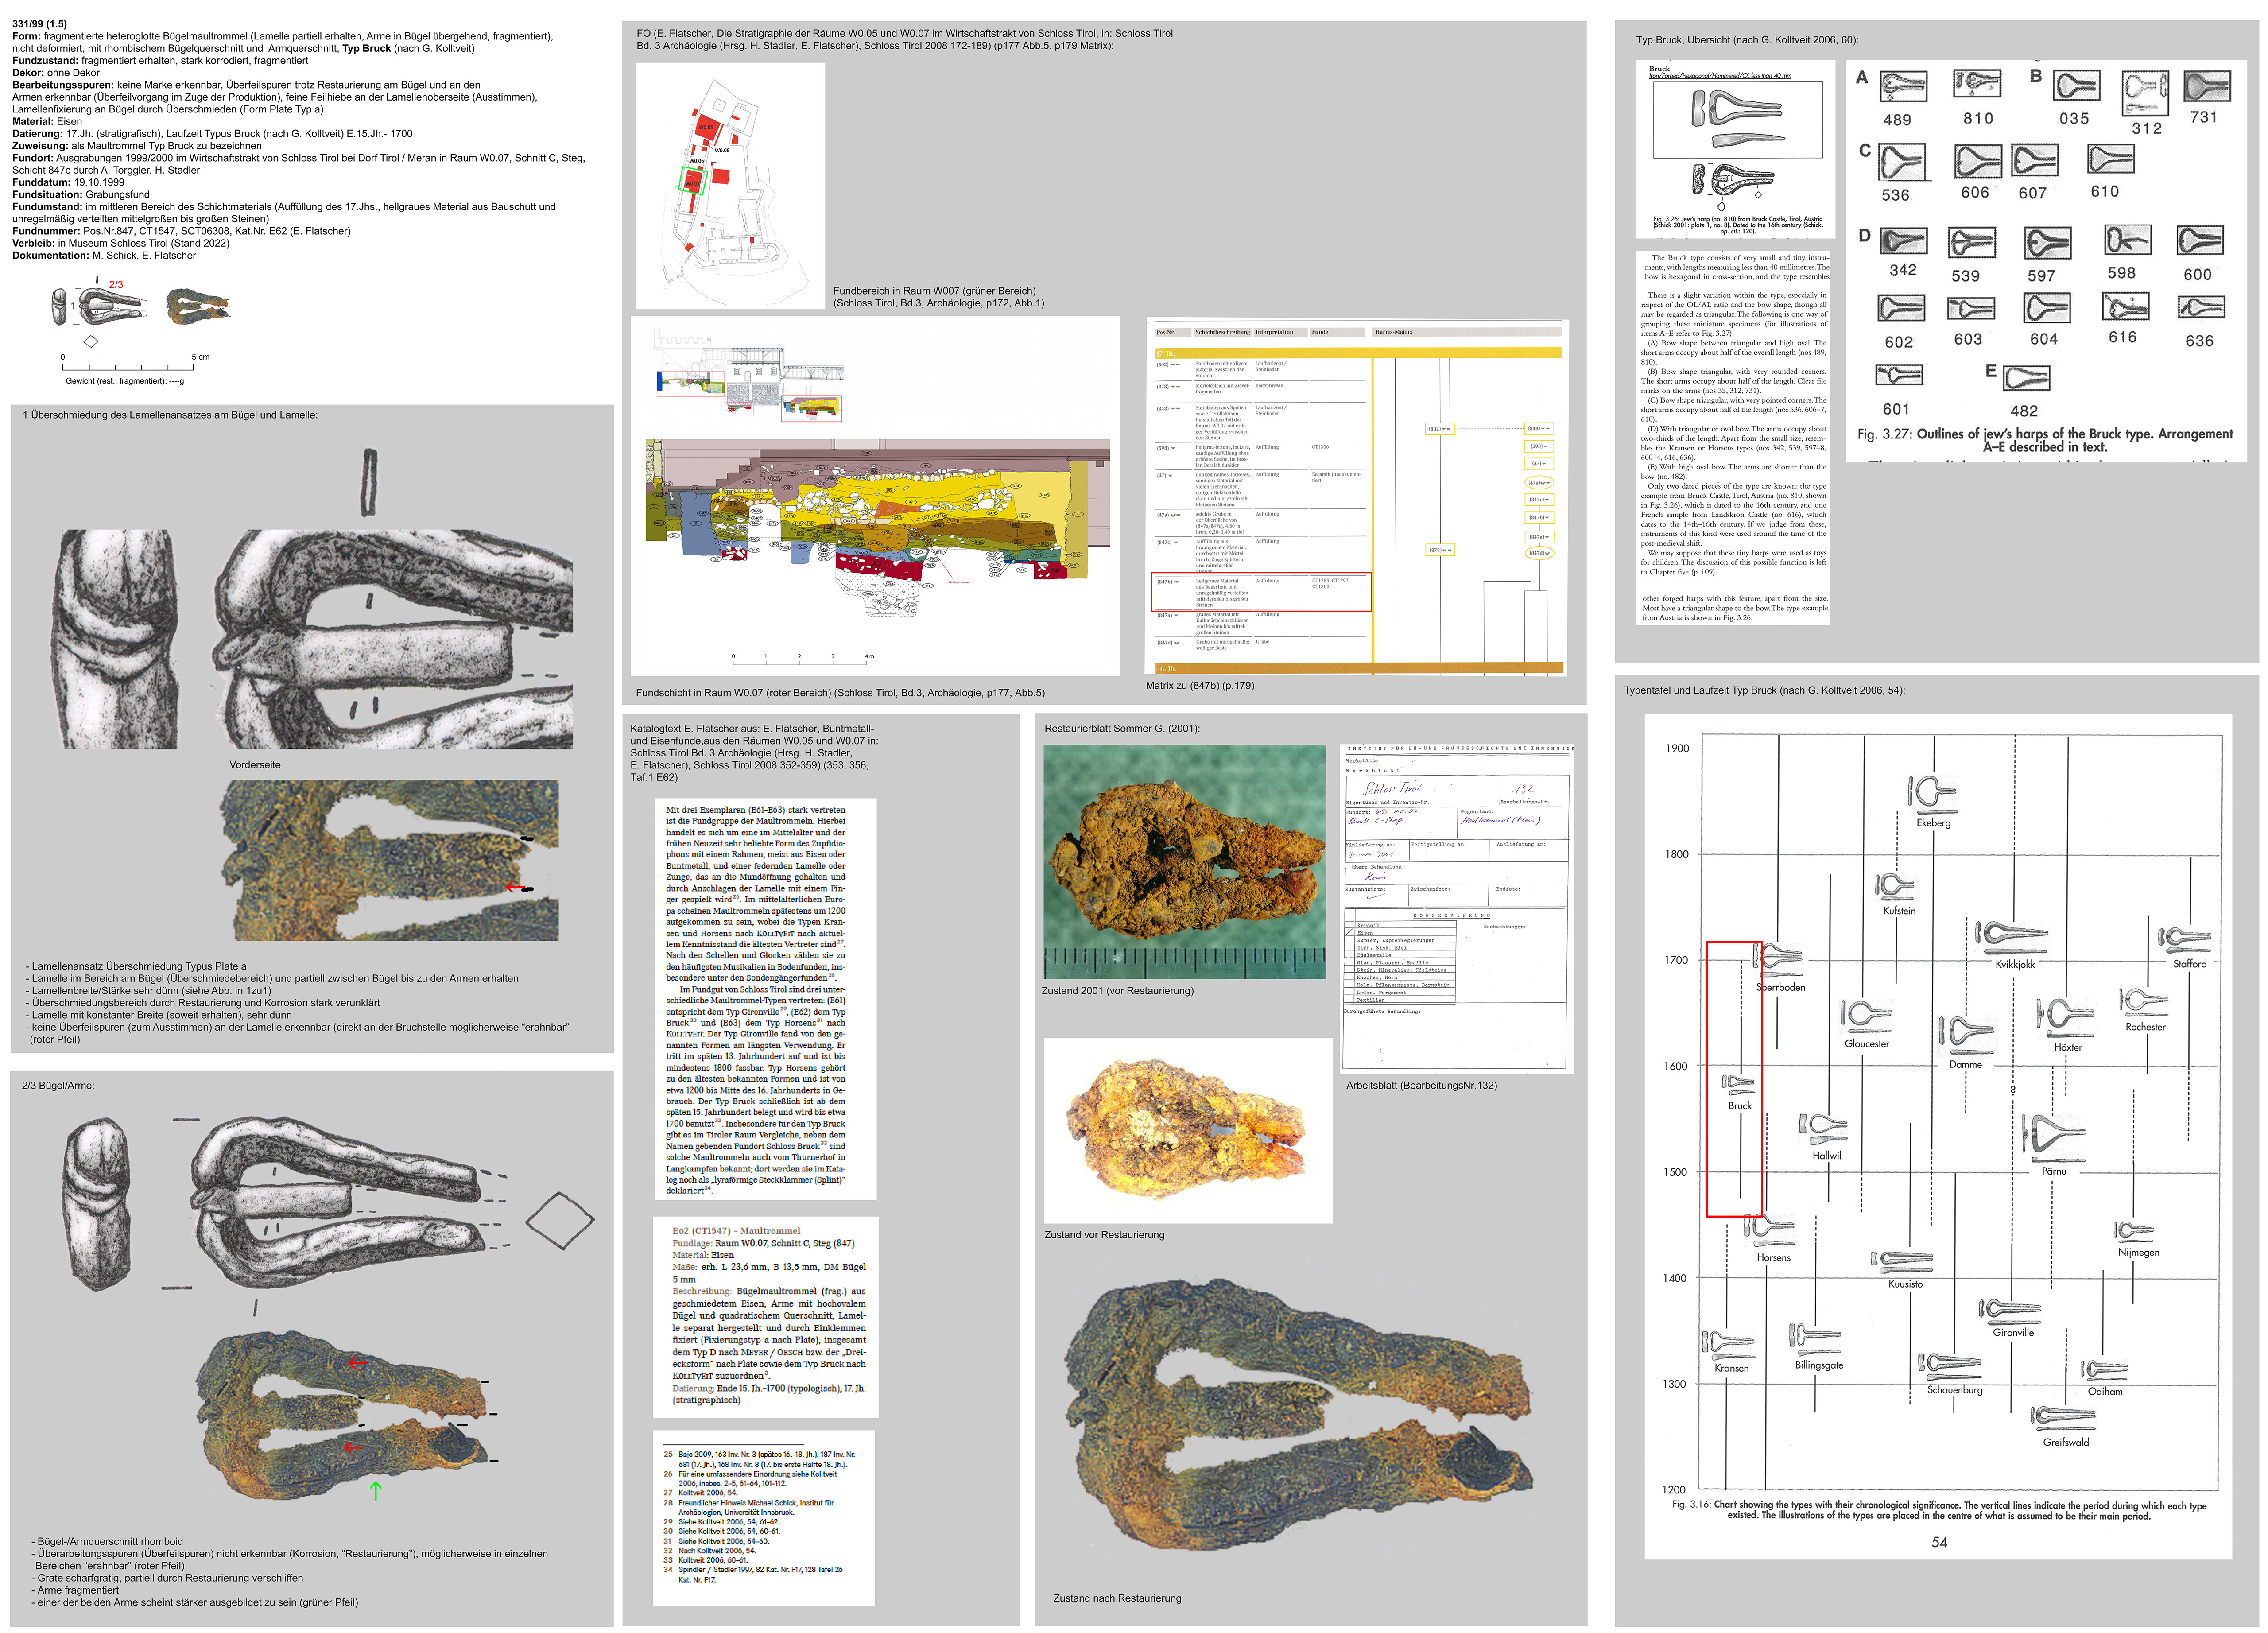
Task: Click the castle floor plan with green marker
Action: pos(730,186)
